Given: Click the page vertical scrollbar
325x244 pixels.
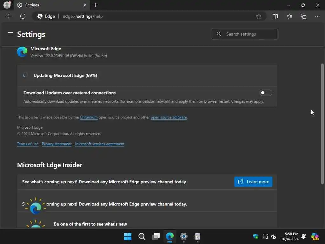Looking at the screenshot, I should 322,124.
